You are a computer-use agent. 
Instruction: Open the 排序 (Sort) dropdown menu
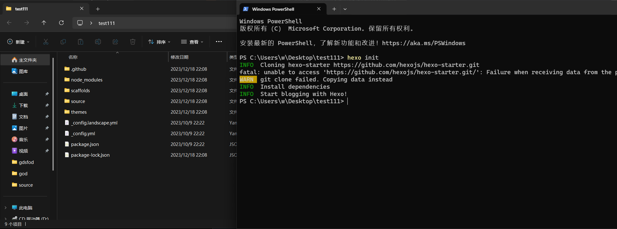(x=160, y=42)
